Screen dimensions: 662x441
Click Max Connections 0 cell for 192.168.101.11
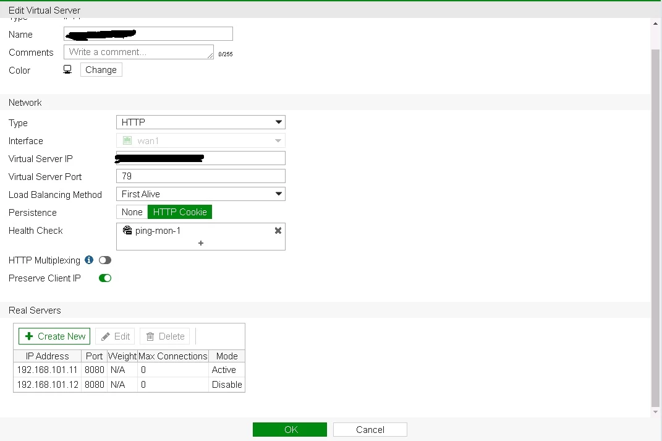(x=173, y=370)
